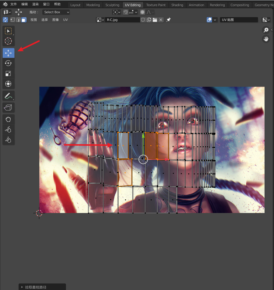
Task: Toggle the overlays button
Action: click(209, 20)
